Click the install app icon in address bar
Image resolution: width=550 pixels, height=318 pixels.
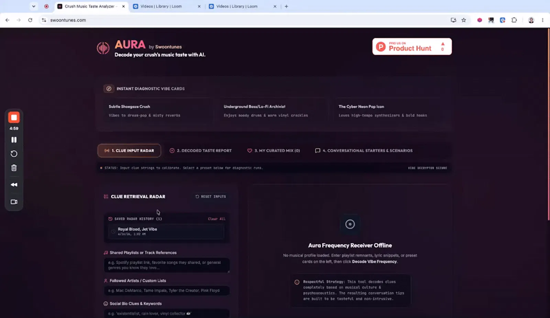click(x=453, y=20)
